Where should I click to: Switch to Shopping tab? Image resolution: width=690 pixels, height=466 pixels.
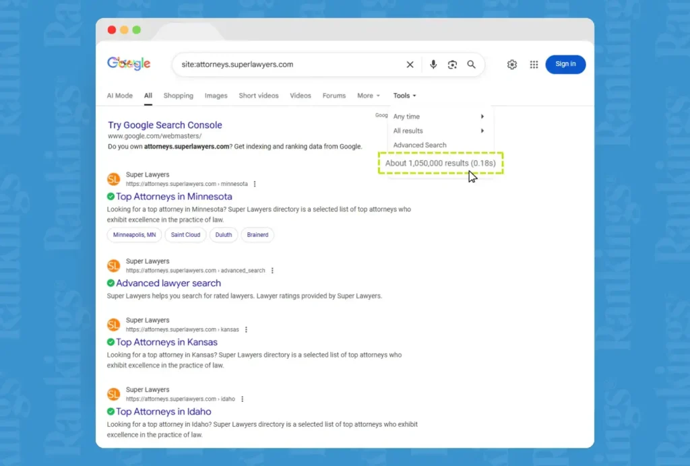tap(178, 96)
